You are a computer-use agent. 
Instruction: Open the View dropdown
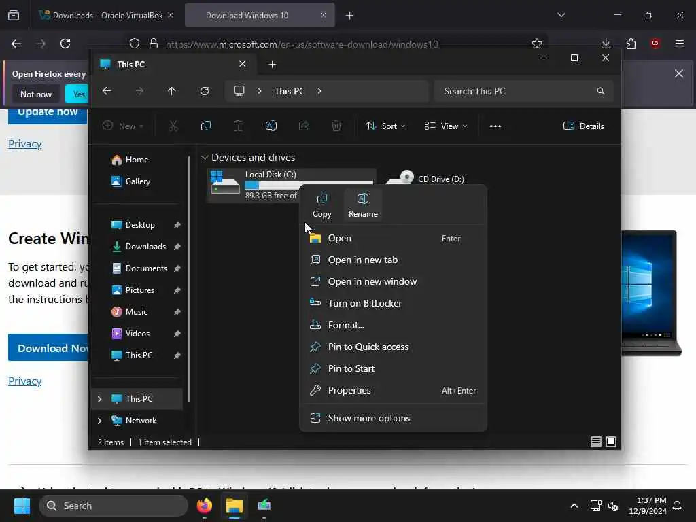pos(446,126)
